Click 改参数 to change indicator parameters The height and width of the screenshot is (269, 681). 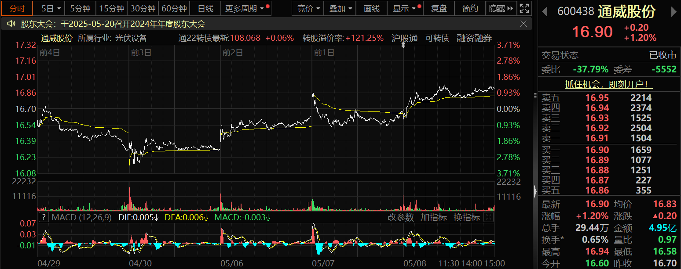tap(401, 217)
